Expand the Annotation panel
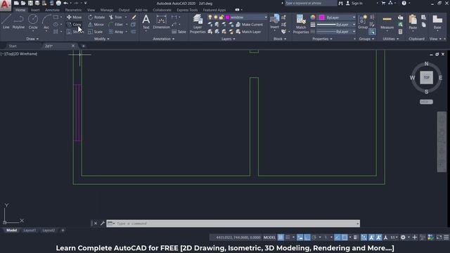This screenshot has height=253, width=450. 164,39
